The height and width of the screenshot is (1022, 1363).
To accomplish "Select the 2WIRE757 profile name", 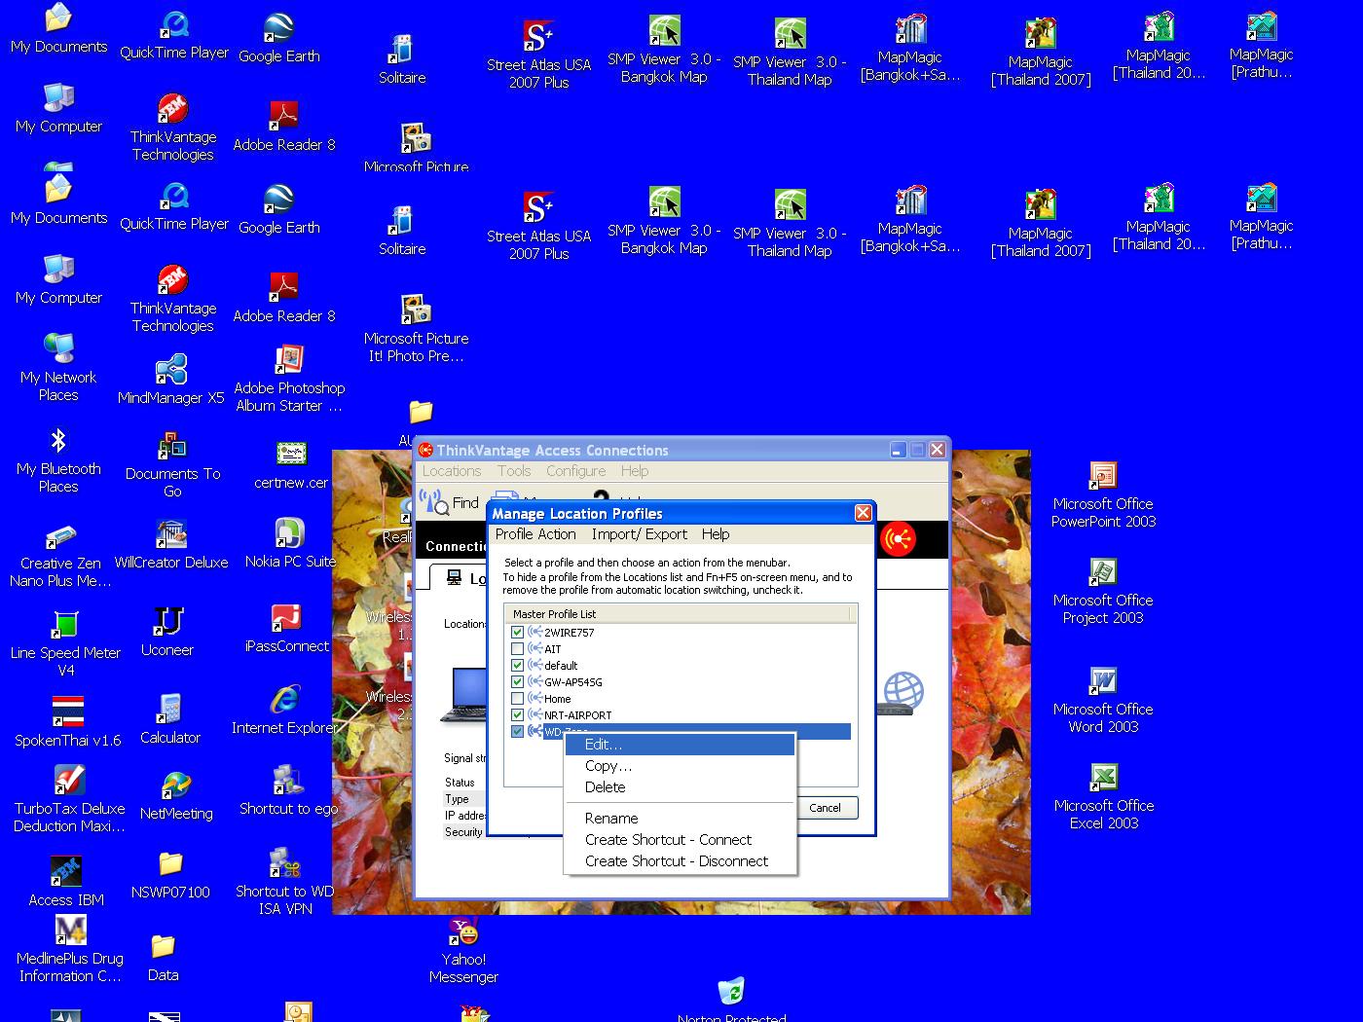I will click(x=570, y=633).
